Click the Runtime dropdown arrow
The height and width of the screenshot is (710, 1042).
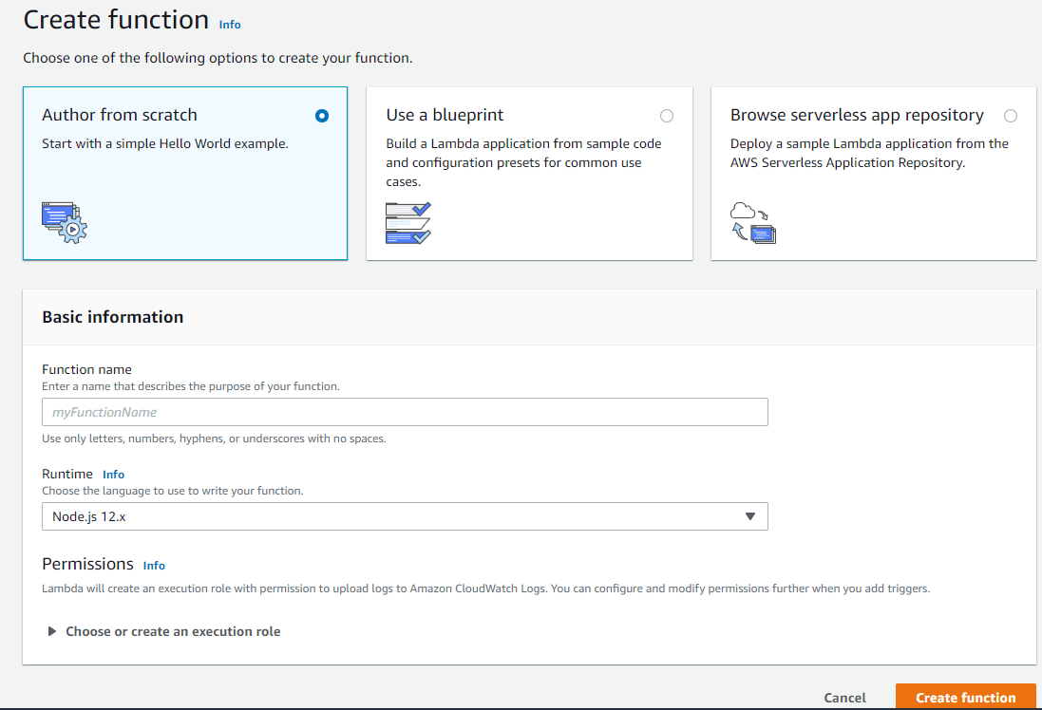[x=749, y=516]
